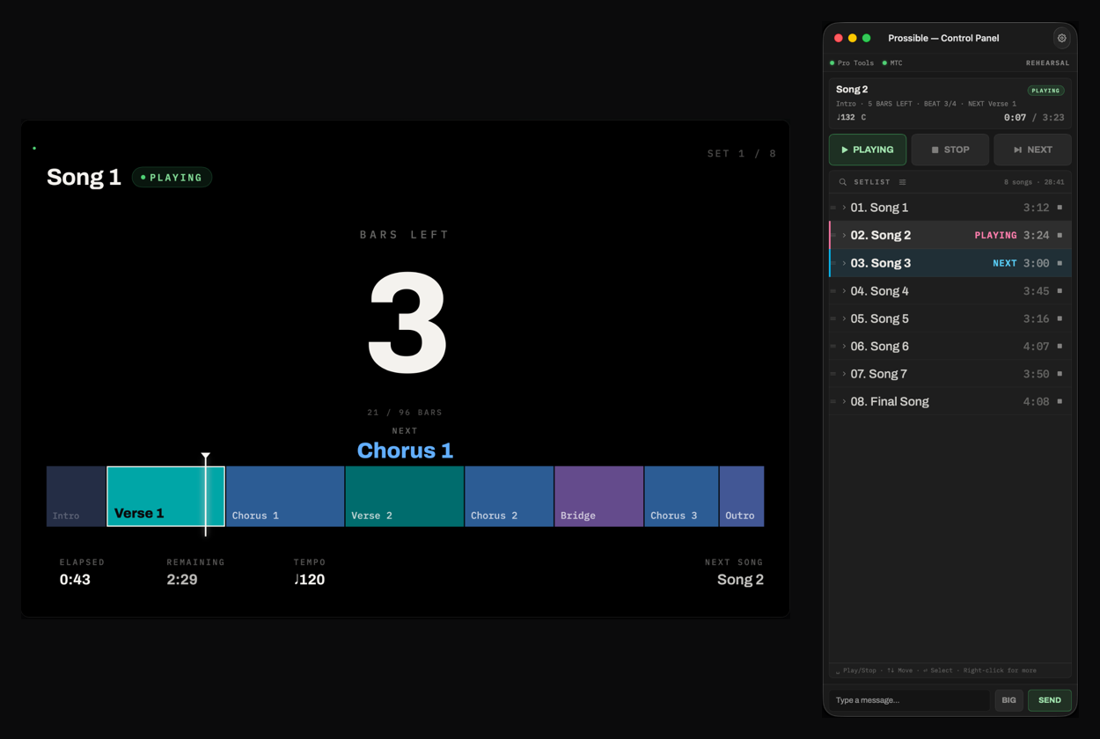Viewport: 1100px width, 739px height.
Task: Click the drag handle of 08. Final Song
Action: pos(832,402)
